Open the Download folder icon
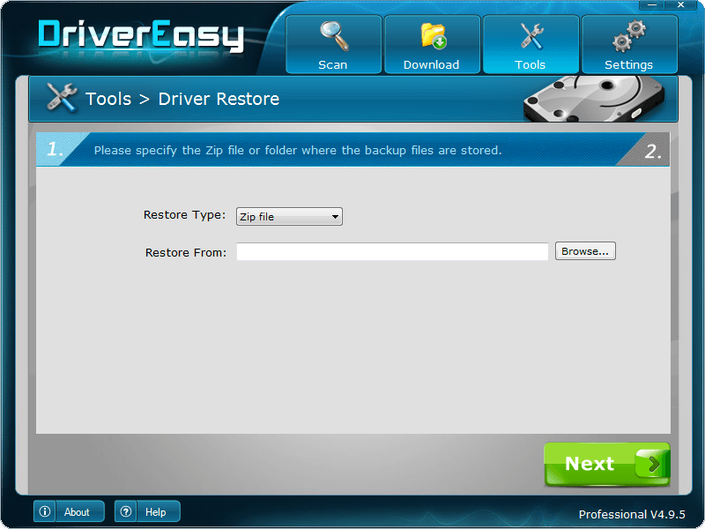 pyautogui.click(x=432, y=34)
